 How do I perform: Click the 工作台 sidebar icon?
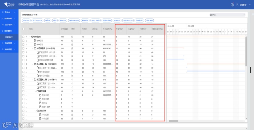[x=3, y=12]
